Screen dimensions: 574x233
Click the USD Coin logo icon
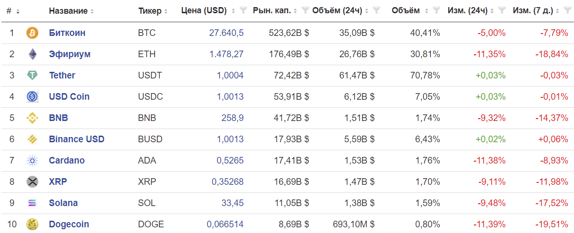(x=32, y=97)
